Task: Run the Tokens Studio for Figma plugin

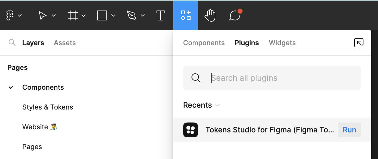Action: [349, 130]
